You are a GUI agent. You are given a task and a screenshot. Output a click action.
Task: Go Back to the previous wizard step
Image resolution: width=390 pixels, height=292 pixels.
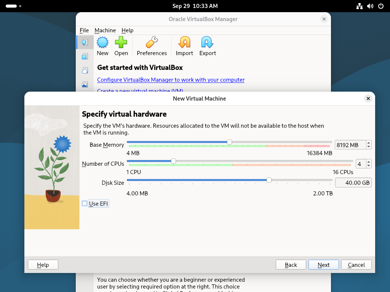coord(291,265)
